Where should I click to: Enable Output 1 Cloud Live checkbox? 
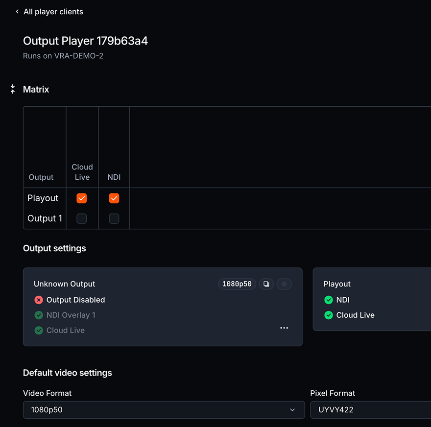click(82, 218)
